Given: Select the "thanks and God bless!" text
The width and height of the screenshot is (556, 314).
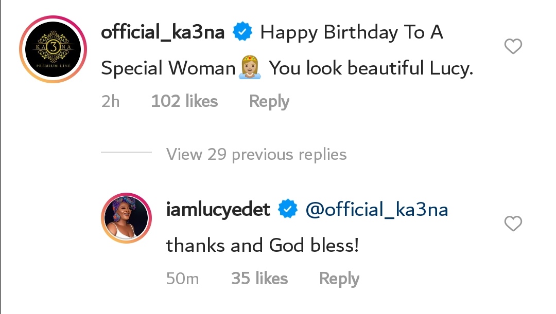Looking at the screenshot, I should click(262, 245).
